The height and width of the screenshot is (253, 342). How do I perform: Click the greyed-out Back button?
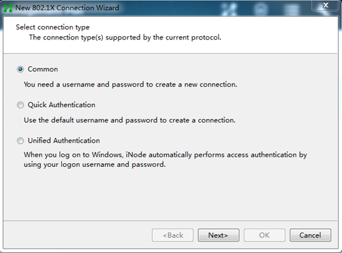(173, 235)
